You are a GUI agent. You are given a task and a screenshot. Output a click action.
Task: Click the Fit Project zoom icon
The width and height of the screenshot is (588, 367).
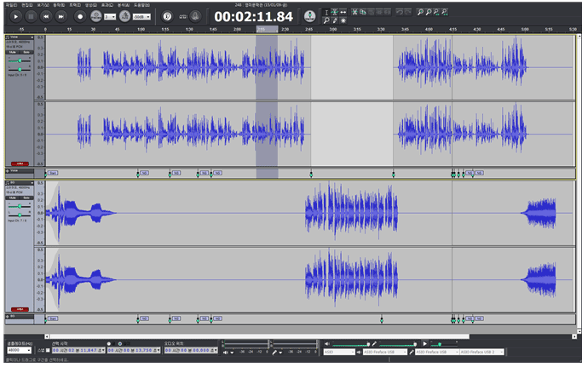point(444,12)
